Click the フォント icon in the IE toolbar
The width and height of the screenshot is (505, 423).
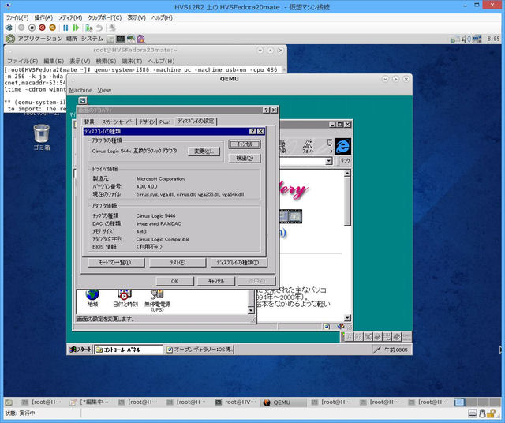click(308, 146)
